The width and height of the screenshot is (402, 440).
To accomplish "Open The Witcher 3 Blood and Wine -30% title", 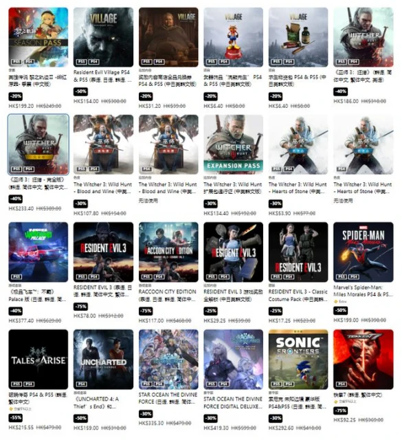I will tap(102, 188).
